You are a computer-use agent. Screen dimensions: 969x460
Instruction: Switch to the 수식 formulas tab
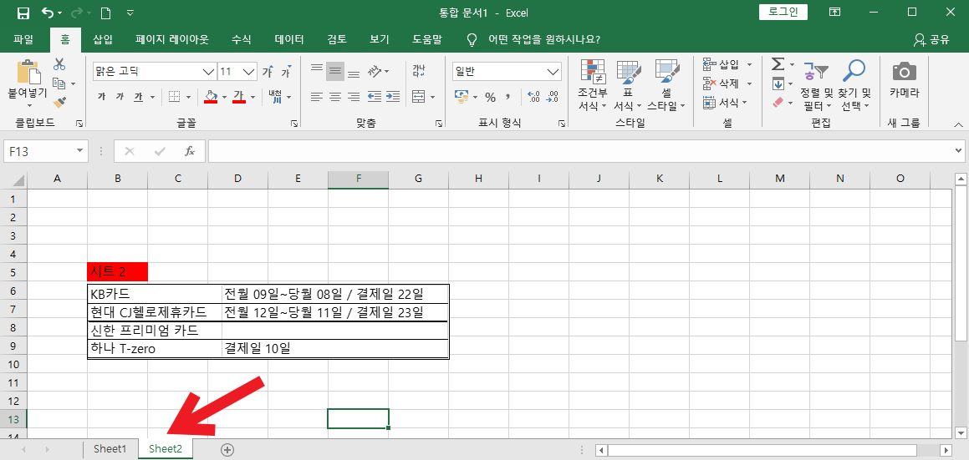tap(241, 40)
